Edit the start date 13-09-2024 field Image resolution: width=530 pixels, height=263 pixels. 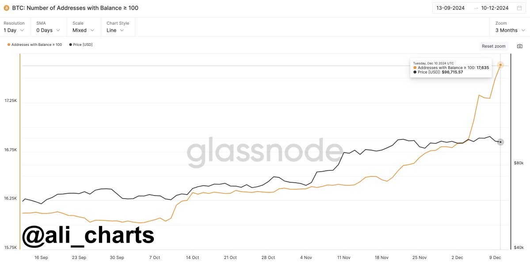coord(450,8)
